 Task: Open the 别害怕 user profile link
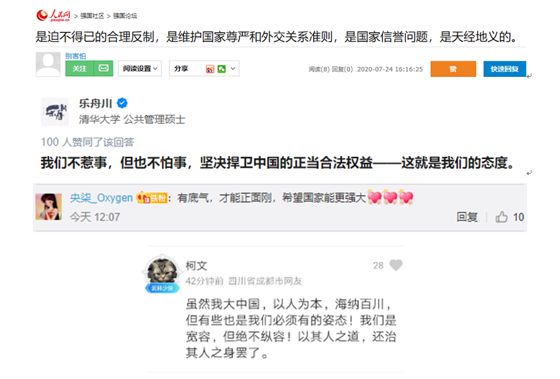point(76,56)
